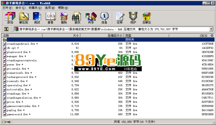This screenshot has width=216, height=125.
Task: Click the file icon of manager.frm
Action: 5,56
